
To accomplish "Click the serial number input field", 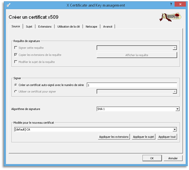I will 132,85.
